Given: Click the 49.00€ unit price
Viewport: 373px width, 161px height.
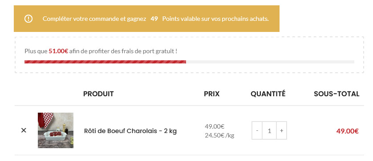Looking at the screenshot, I should click(215, 126).
